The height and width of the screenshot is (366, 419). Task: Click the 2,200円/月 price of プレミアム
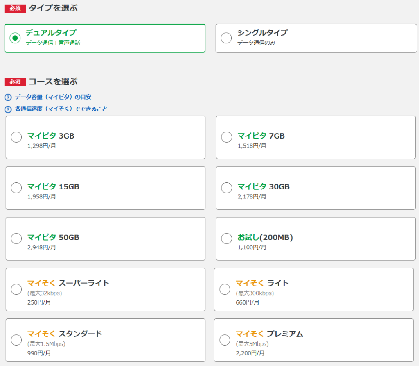[250, 353]
